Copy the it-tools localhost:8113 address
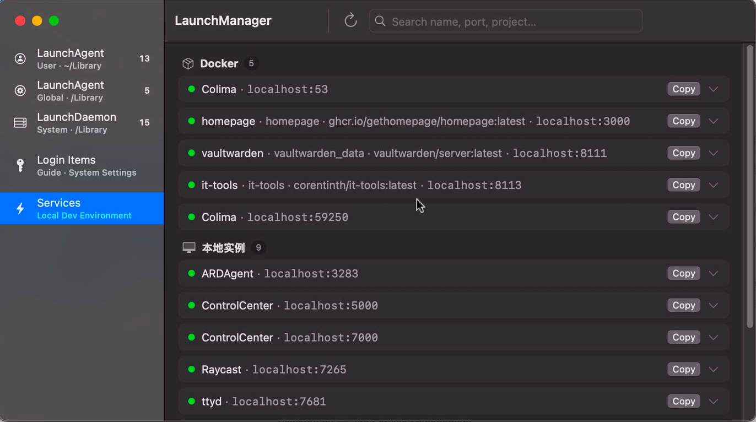This screenshot has height=422, width=756. [x=684, y=185]
